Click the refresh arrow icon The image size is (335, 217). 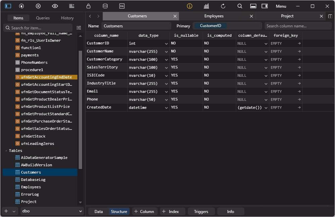[223, 6]
